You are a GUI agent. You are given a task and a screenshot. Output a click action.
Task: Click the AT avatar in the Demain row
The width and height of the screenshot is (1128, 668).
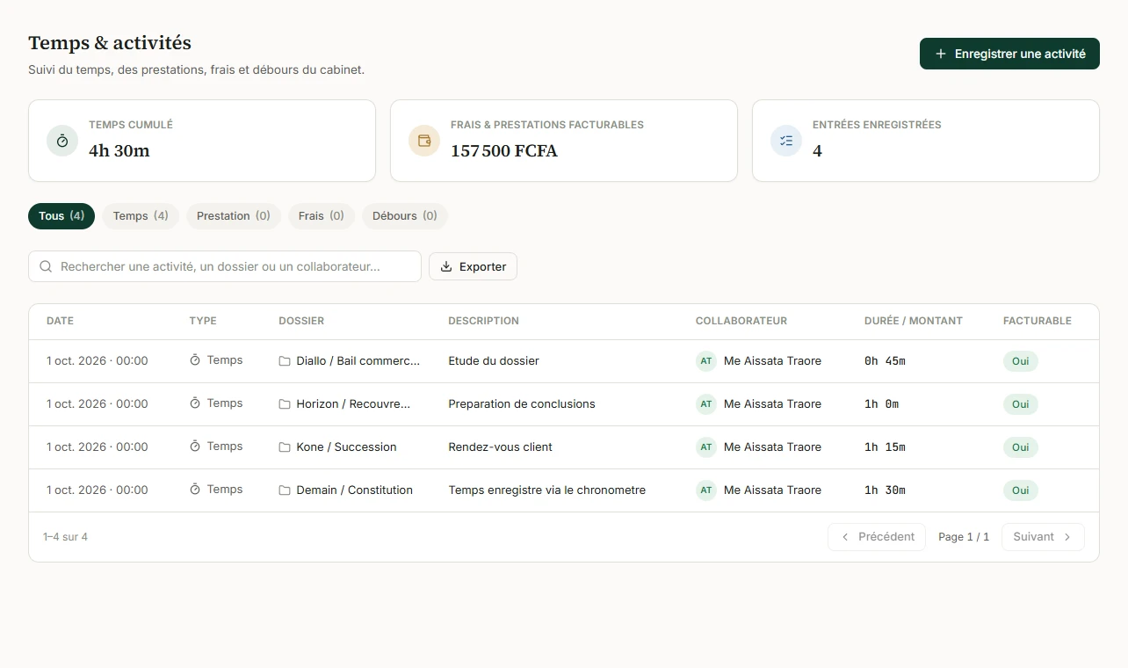706,490
